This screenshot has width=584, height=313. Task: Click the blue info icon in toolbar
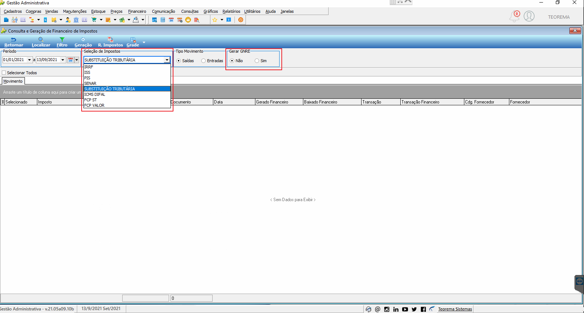(x=229, y=20)
